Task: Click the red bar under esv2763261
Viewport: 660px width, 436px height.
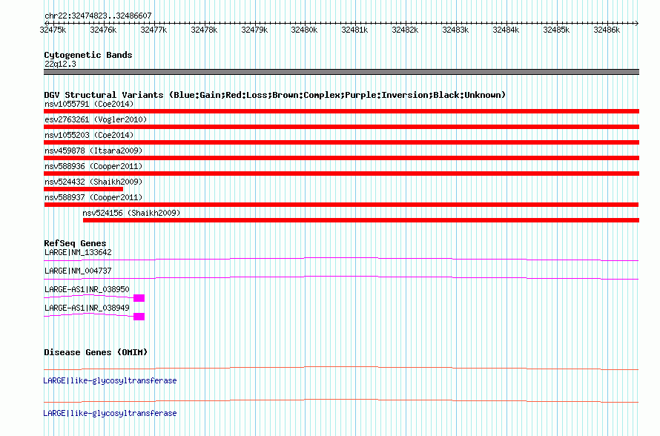Action: click(x=341, y=127)
